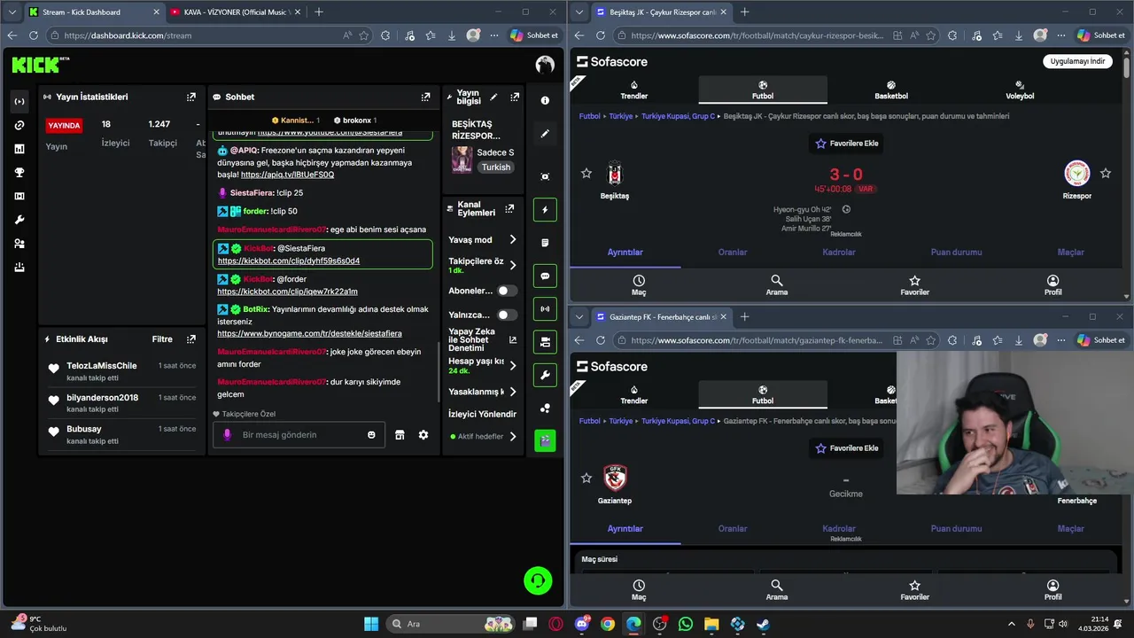The width and height of the screenshot is (1134, 638).
Task: Click Favorilere Ekle in Beşiktaş match page
Action: coord(847,144)
